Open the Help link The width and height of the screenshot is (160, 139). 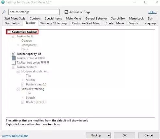click(152, 12)
